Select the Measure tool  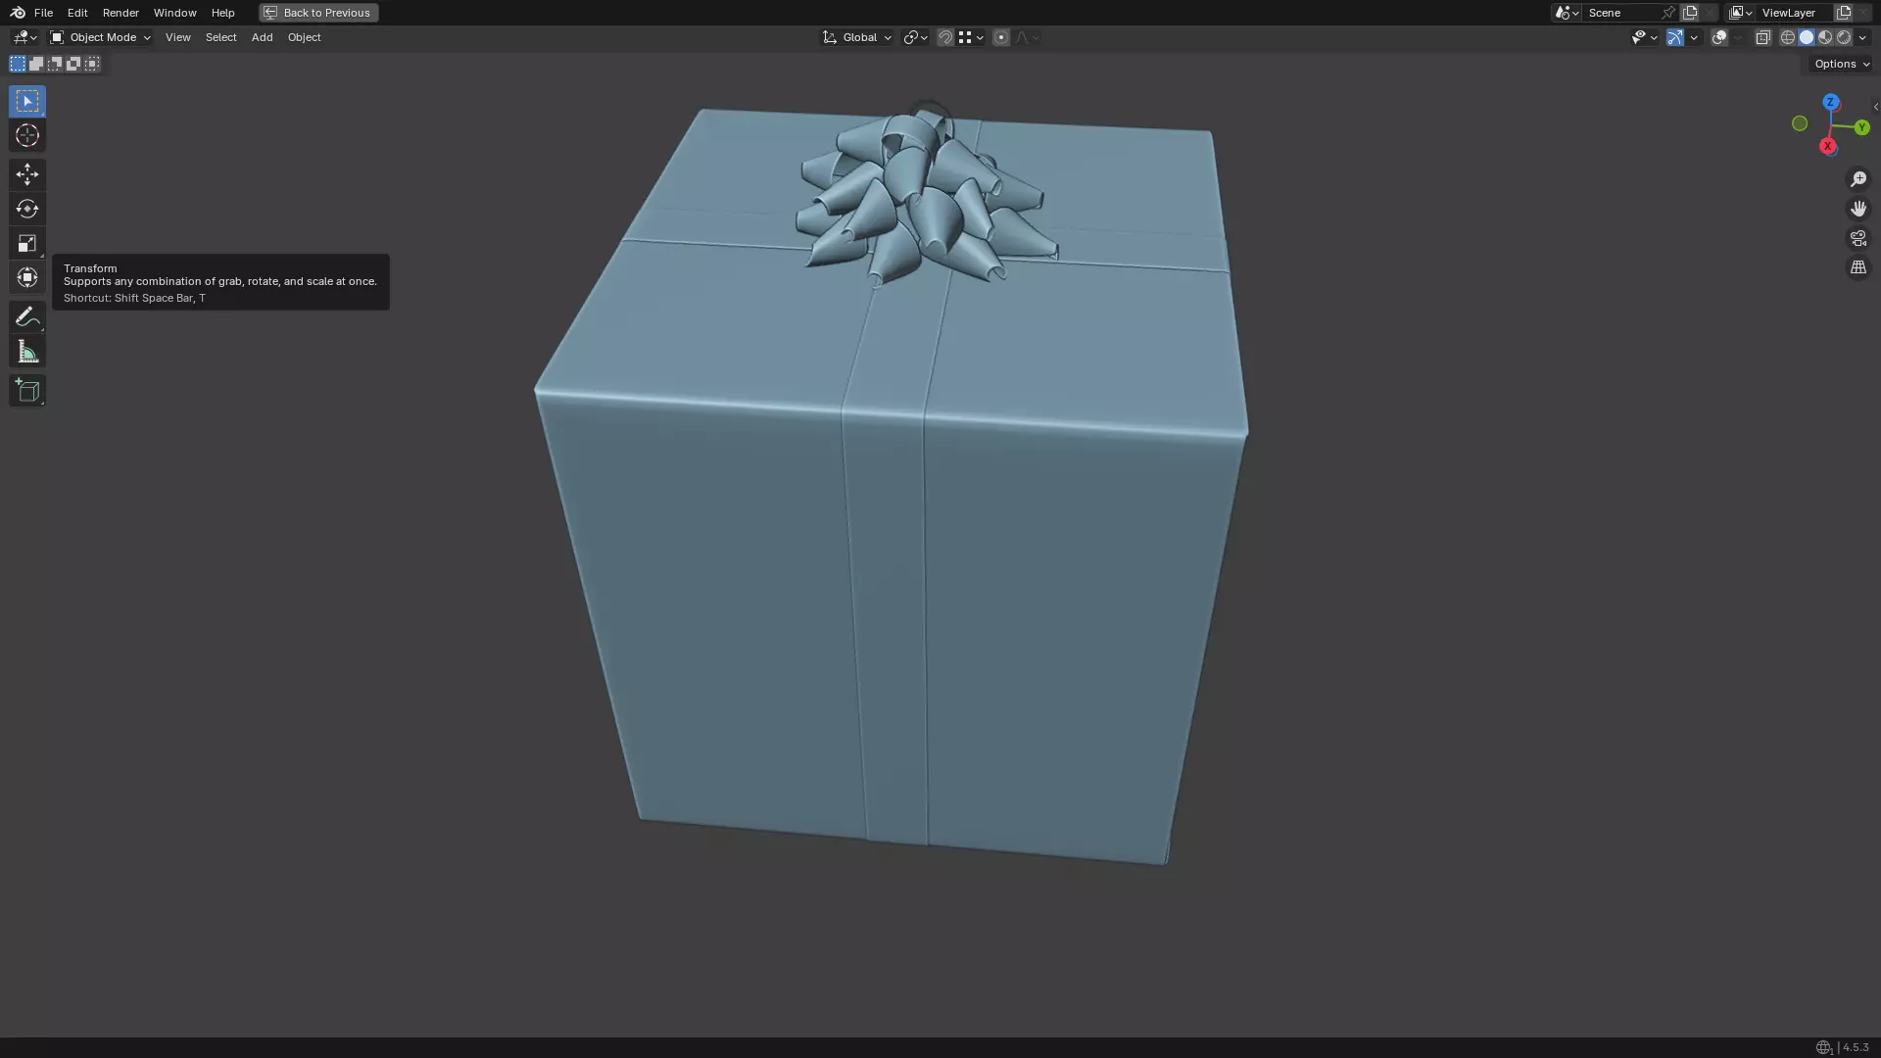(x=27, y=352)
